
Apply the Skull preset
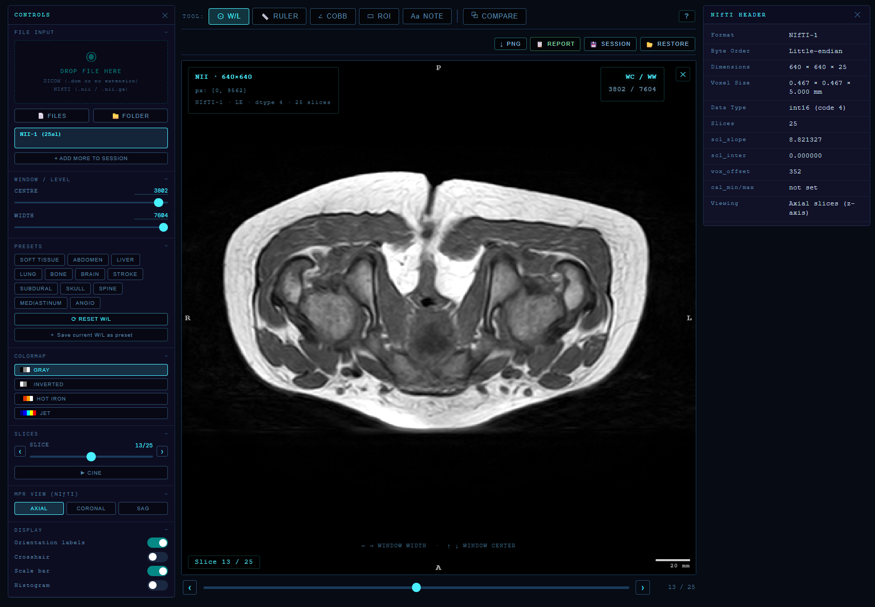75,289
